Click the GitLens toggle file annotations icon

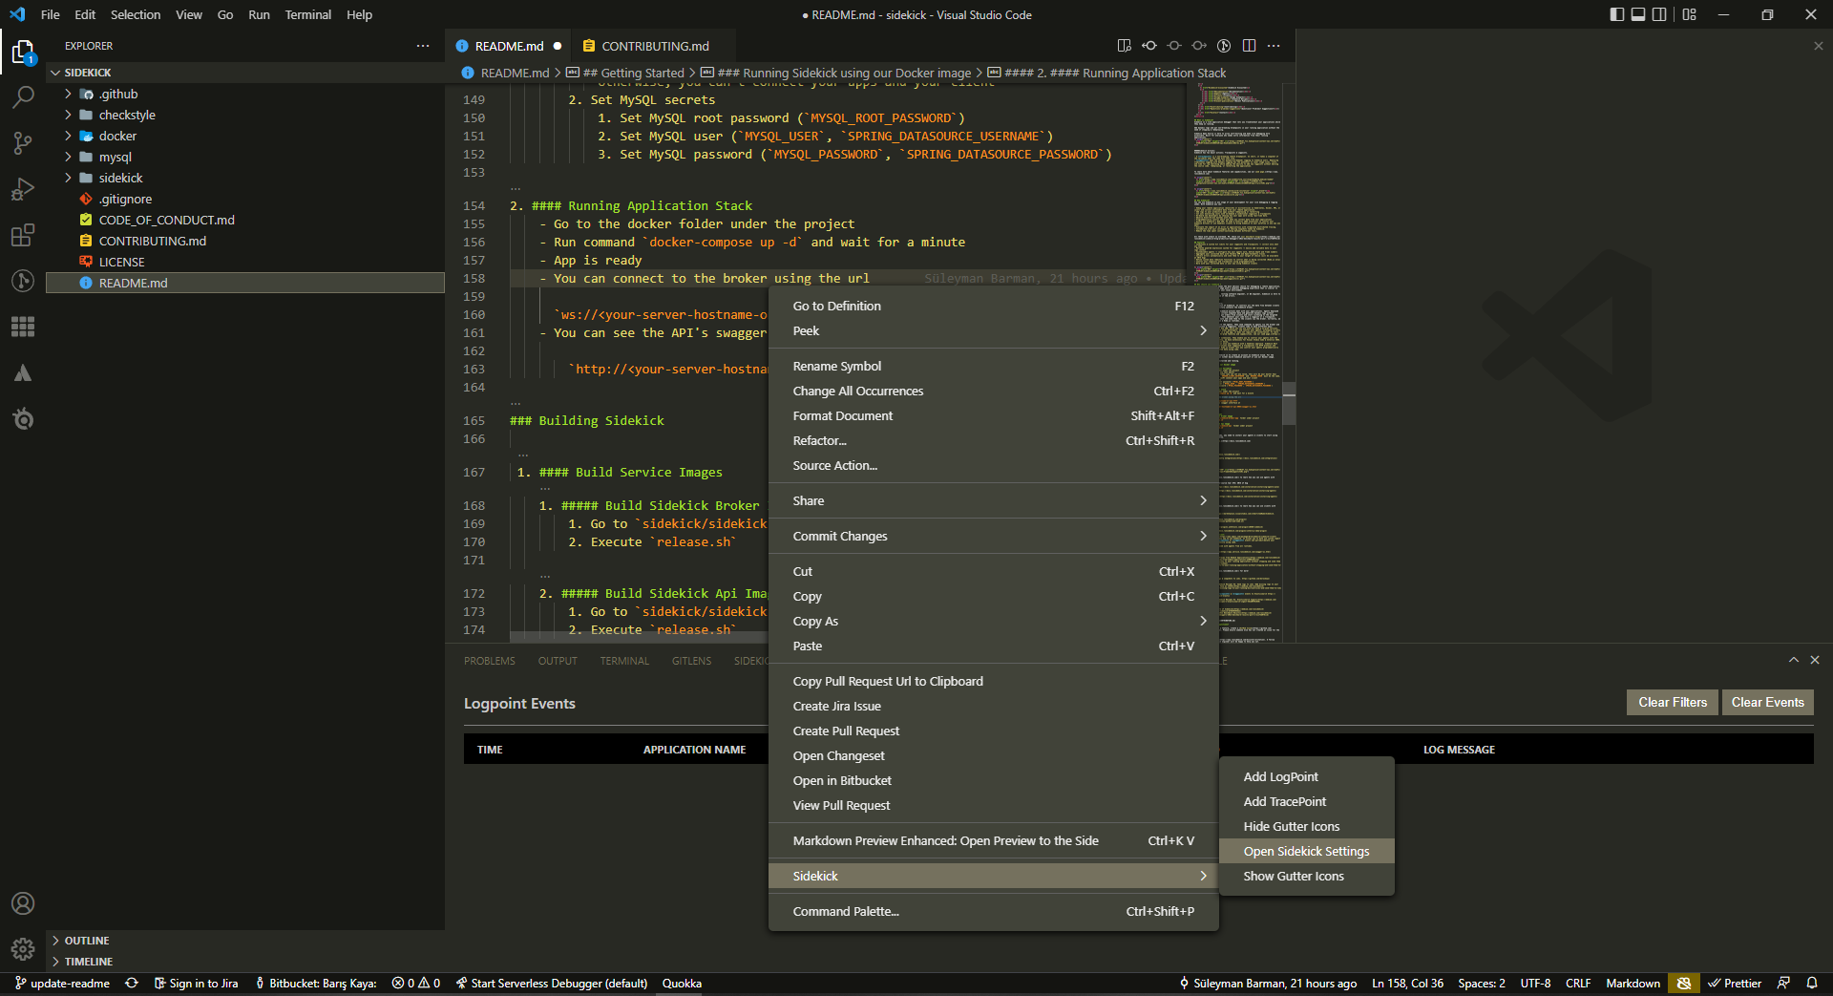tap(1224, 46)
